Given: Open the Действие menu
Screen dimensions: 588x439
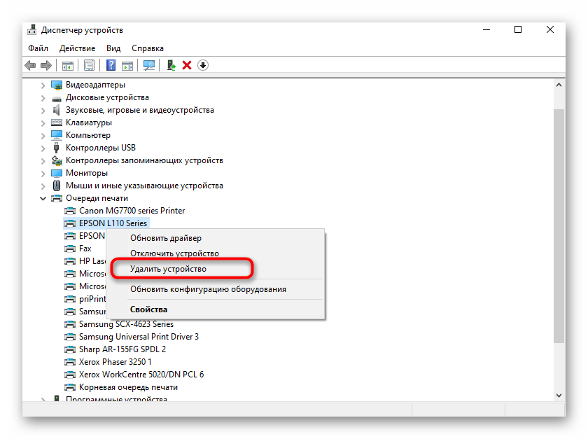Looking at the screenshot, I should pyautogui.click(x=77, y=48).
